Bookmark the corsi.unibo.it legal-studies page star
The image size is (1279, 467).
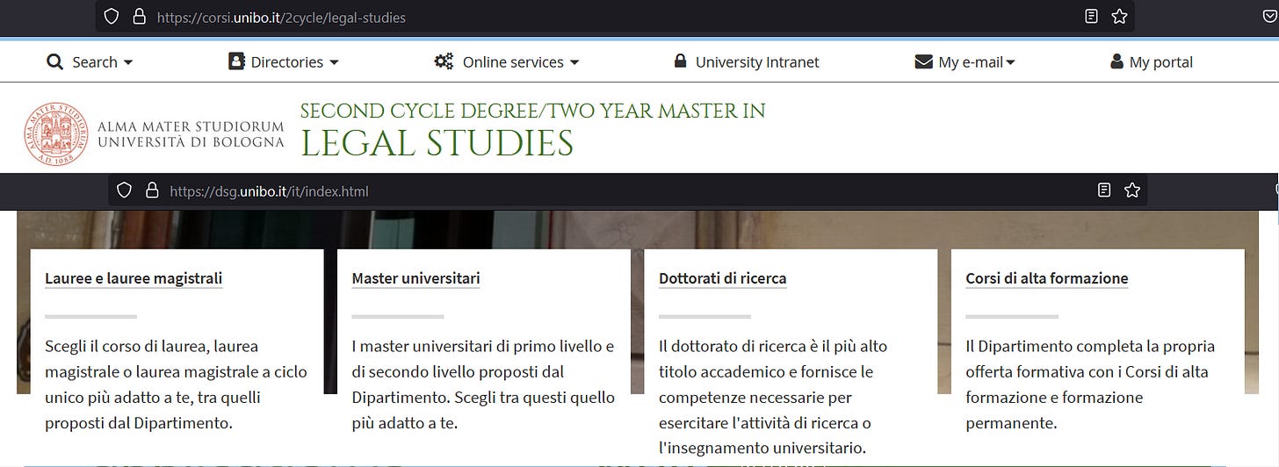[x=1119, y=17]
